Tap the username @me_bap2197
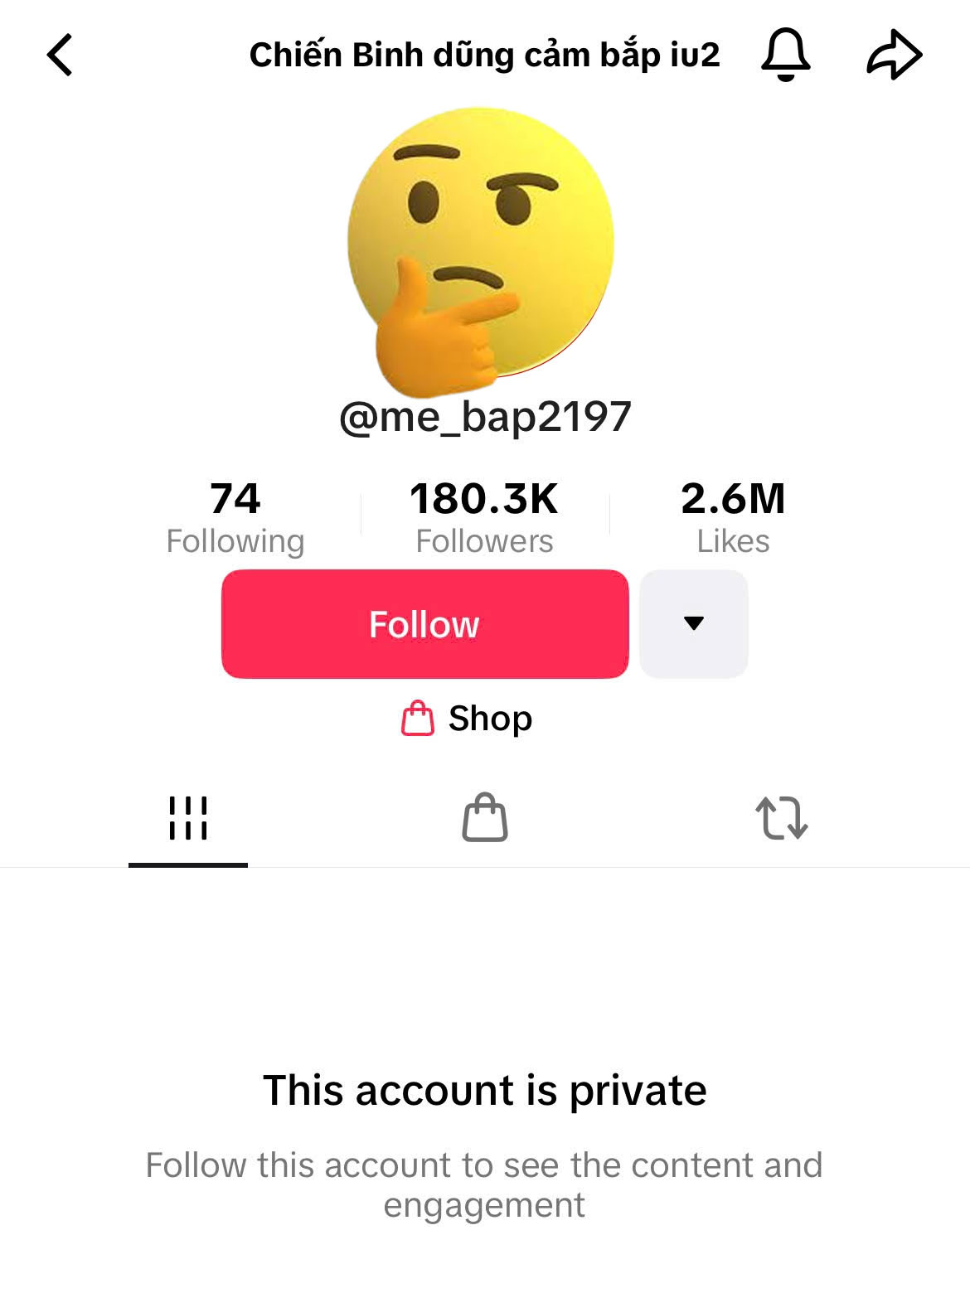The image size is (970, 1293). click(x=485, y=416)
